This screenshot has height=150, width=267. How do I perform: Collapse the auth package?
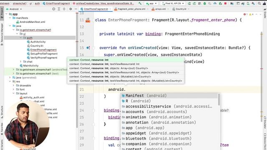coord(20,38)
